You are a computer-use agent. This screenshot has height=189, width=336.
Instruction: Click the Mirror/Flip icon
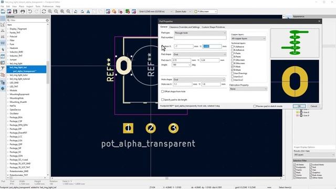88,12
